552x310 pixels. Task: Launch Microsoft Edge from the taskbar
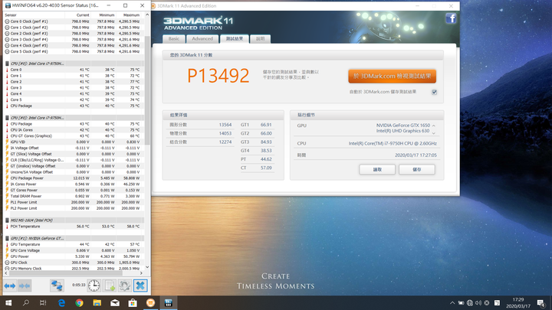coord(61,302)
